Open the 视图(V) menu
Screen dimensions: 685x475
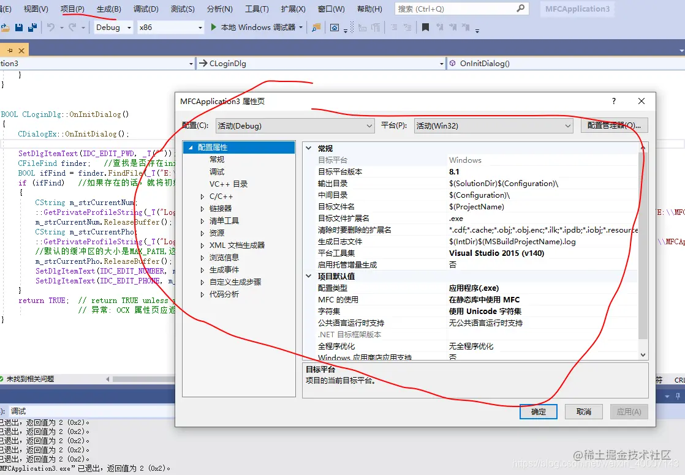coord(36,9)
